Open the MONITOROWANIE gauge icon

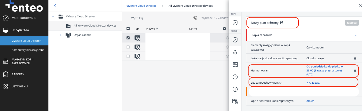pos(6,18)
